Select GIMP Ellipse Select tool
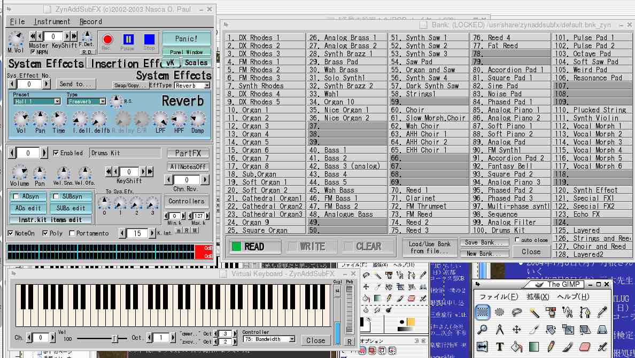 [499, 312]
